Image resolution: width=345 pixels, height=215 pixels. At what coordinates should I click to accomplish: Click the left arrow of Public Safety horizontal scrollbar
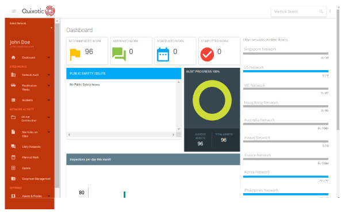69,135
